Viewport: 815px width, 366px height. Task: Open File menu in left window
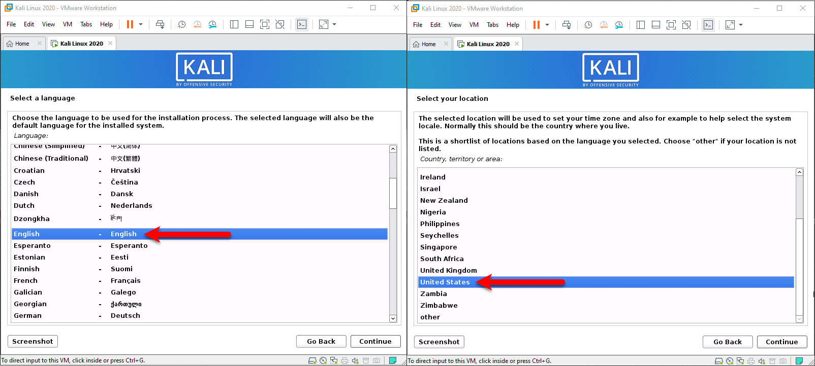point(11,24)
